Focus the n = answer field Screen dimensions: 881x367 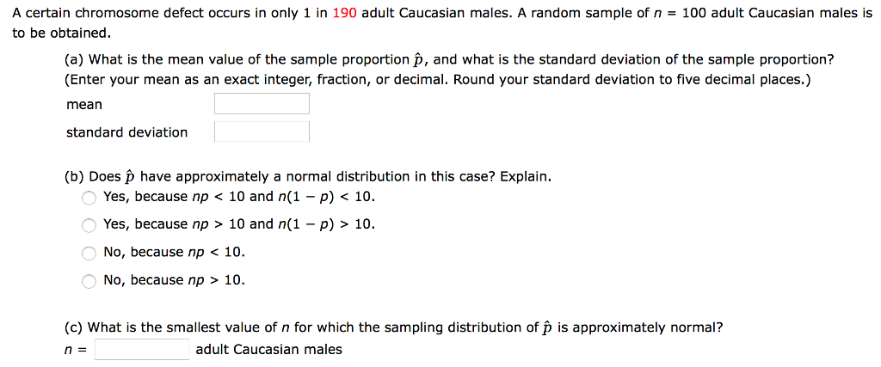pos(142,349)
